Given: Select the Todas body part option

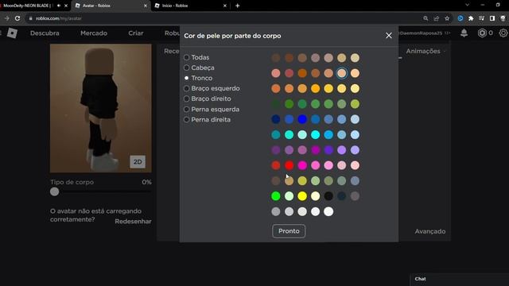Looking at the screenshot, I should pyautogui.click(x=196, y=57).
